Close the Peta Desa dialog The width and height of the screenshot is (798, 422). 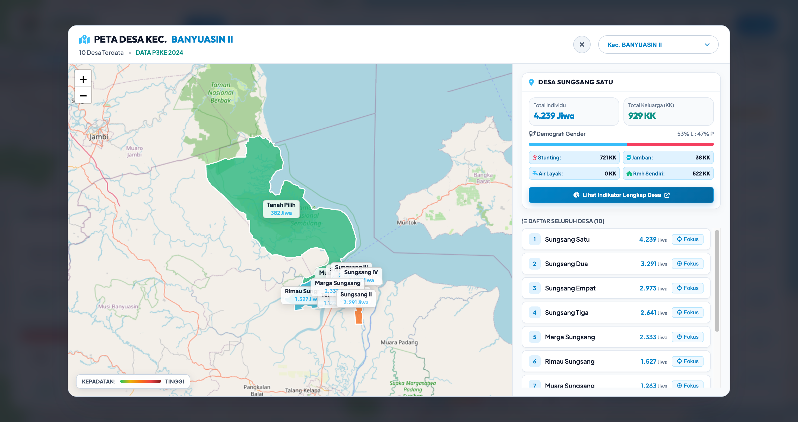click(582, 44)
